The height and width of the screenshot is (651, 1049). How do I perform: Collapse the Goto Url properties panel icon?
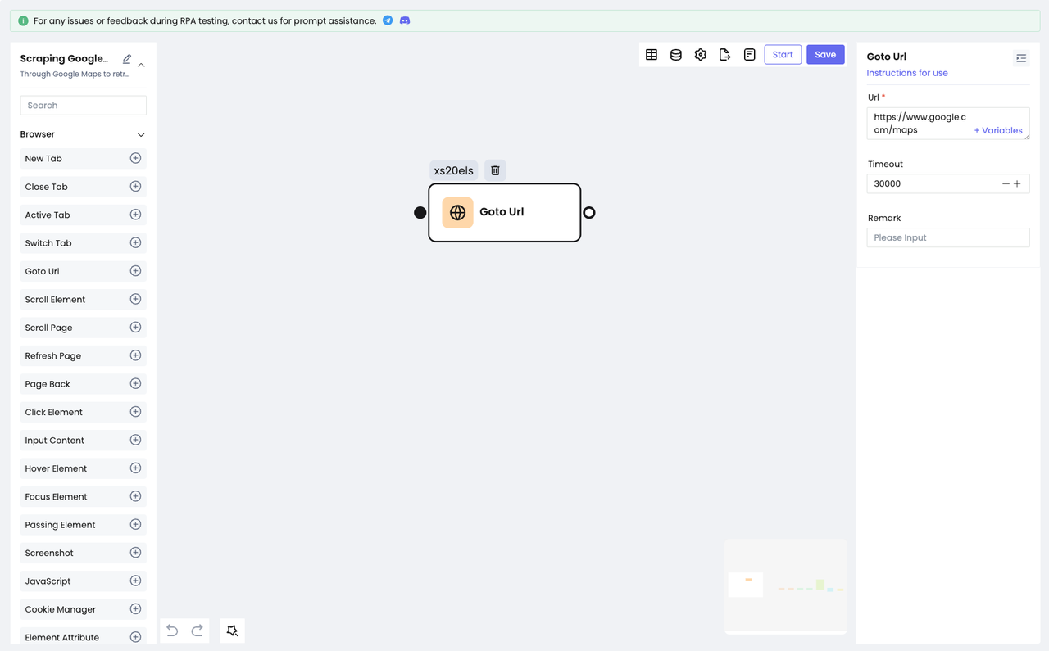coord(1021,58)
